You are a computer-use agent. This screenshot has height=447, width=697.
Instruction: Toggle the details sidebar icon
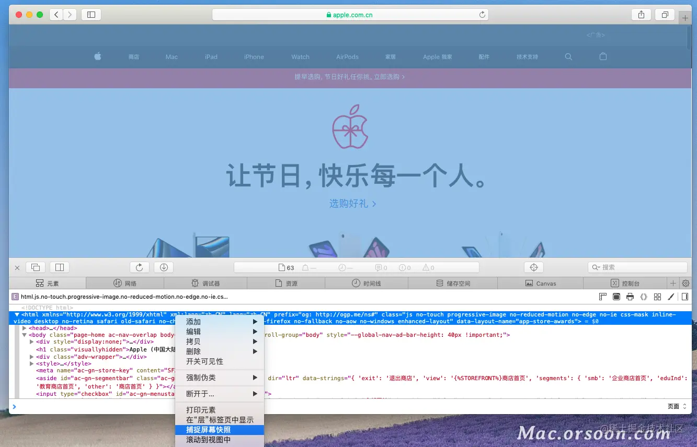coord(685,297)
